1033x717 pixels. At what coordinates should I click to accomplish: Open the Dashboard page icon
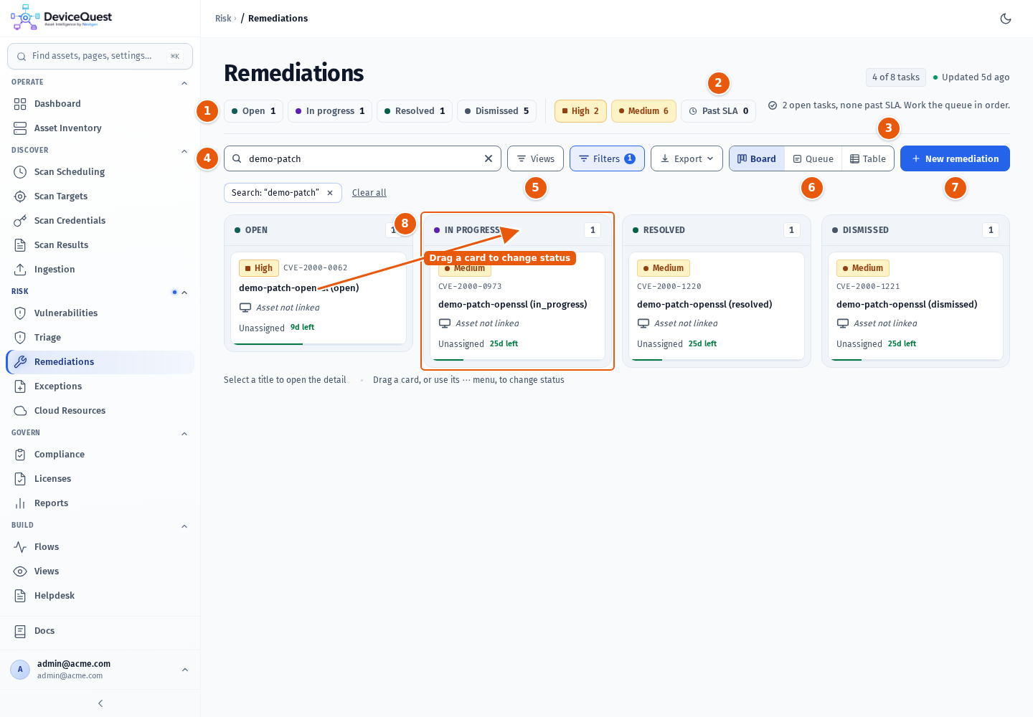pyautogui.click(x=20, y=104)
